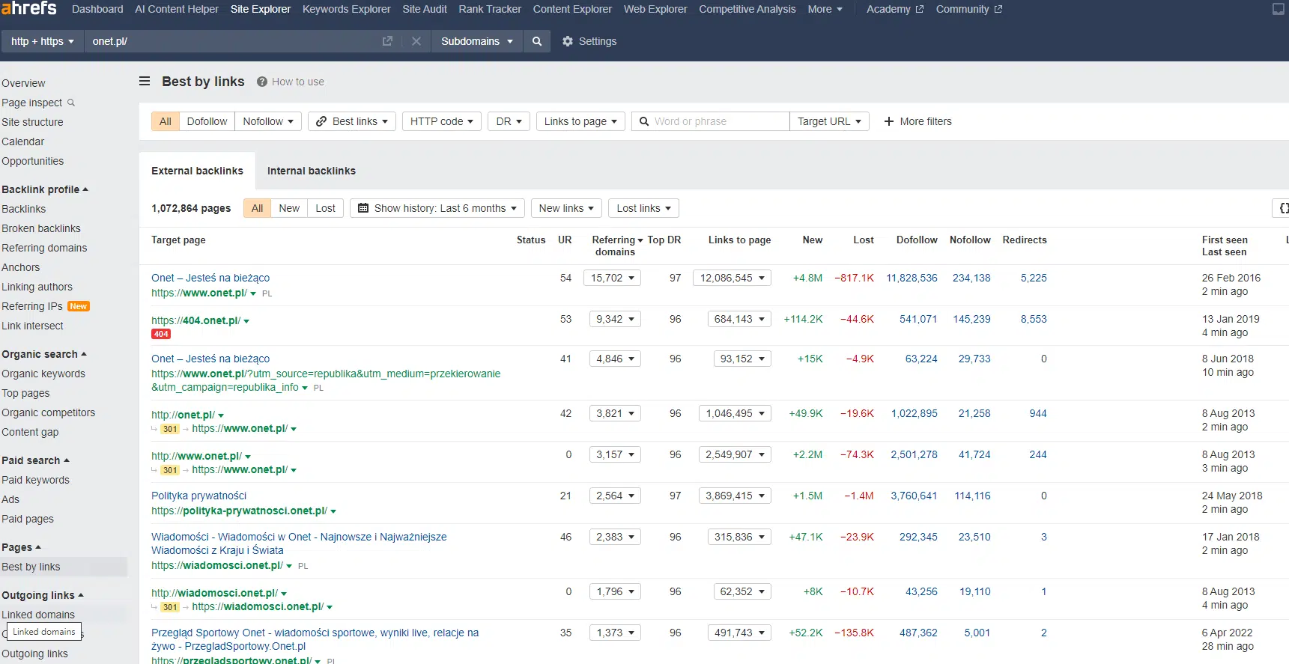Viewport: 1289px width, 664px height.
Task: Open Target URL dropdown
Action: coord(829,121)
